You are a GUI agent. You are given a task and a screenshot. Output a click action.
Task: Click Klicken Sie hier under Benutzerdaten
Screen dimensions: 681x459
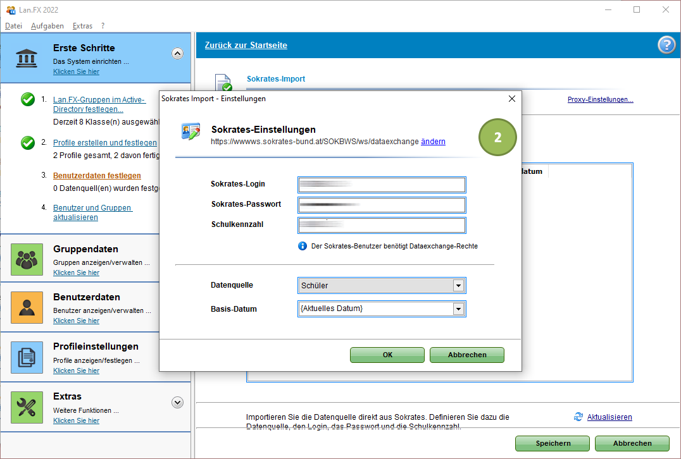[x=76, y=321]
